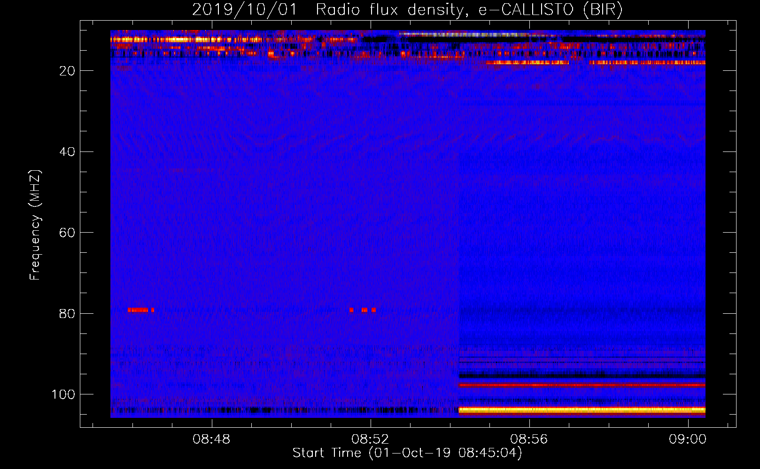Click the bright yellow band below 100 MHz
Viewport: 760px width, 469px height.
(x=582, y=410)
